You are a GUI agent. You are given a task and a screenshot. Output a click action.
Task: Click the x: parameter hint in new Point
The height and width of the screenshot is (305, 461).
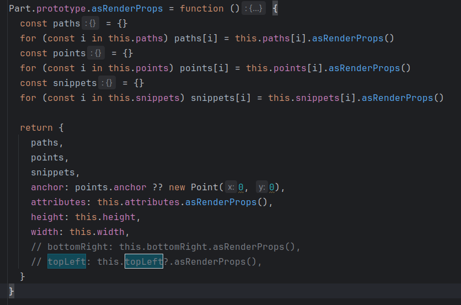point(230,188)
